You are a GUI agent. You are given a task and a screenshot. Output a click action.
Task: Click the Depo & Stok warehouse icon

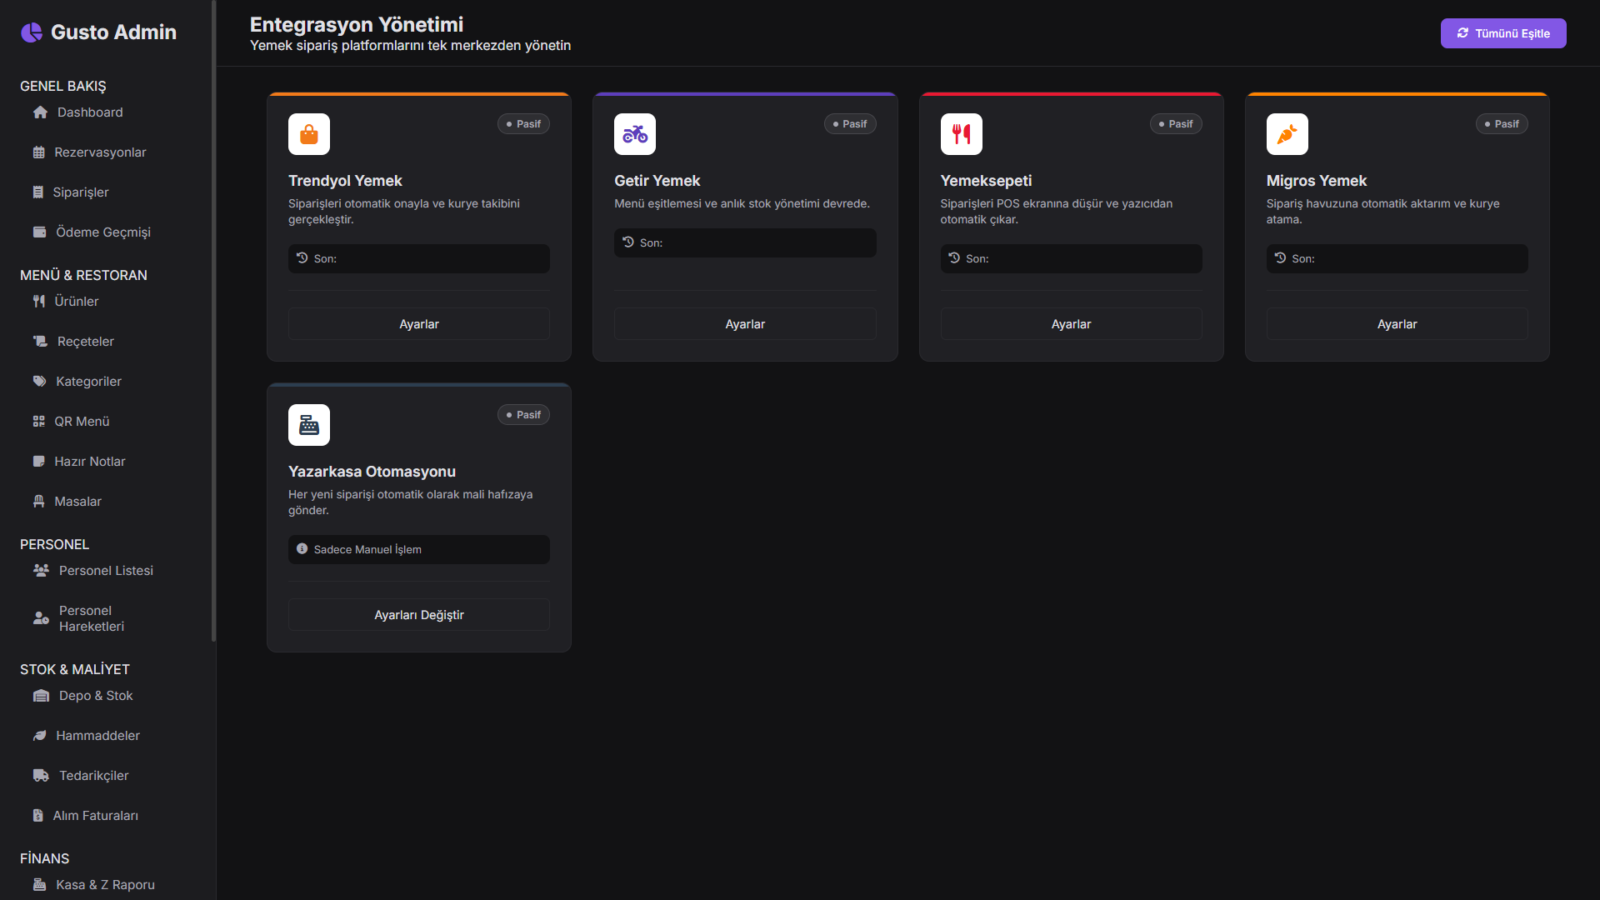[x=41, y=696]
